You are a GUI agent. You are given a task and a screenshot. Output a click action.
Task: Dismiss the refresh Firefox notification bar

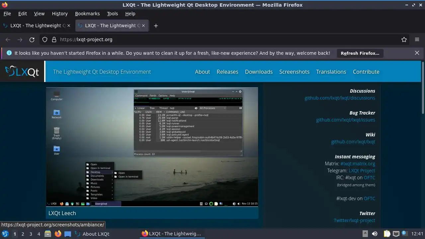tap(417, 53)
